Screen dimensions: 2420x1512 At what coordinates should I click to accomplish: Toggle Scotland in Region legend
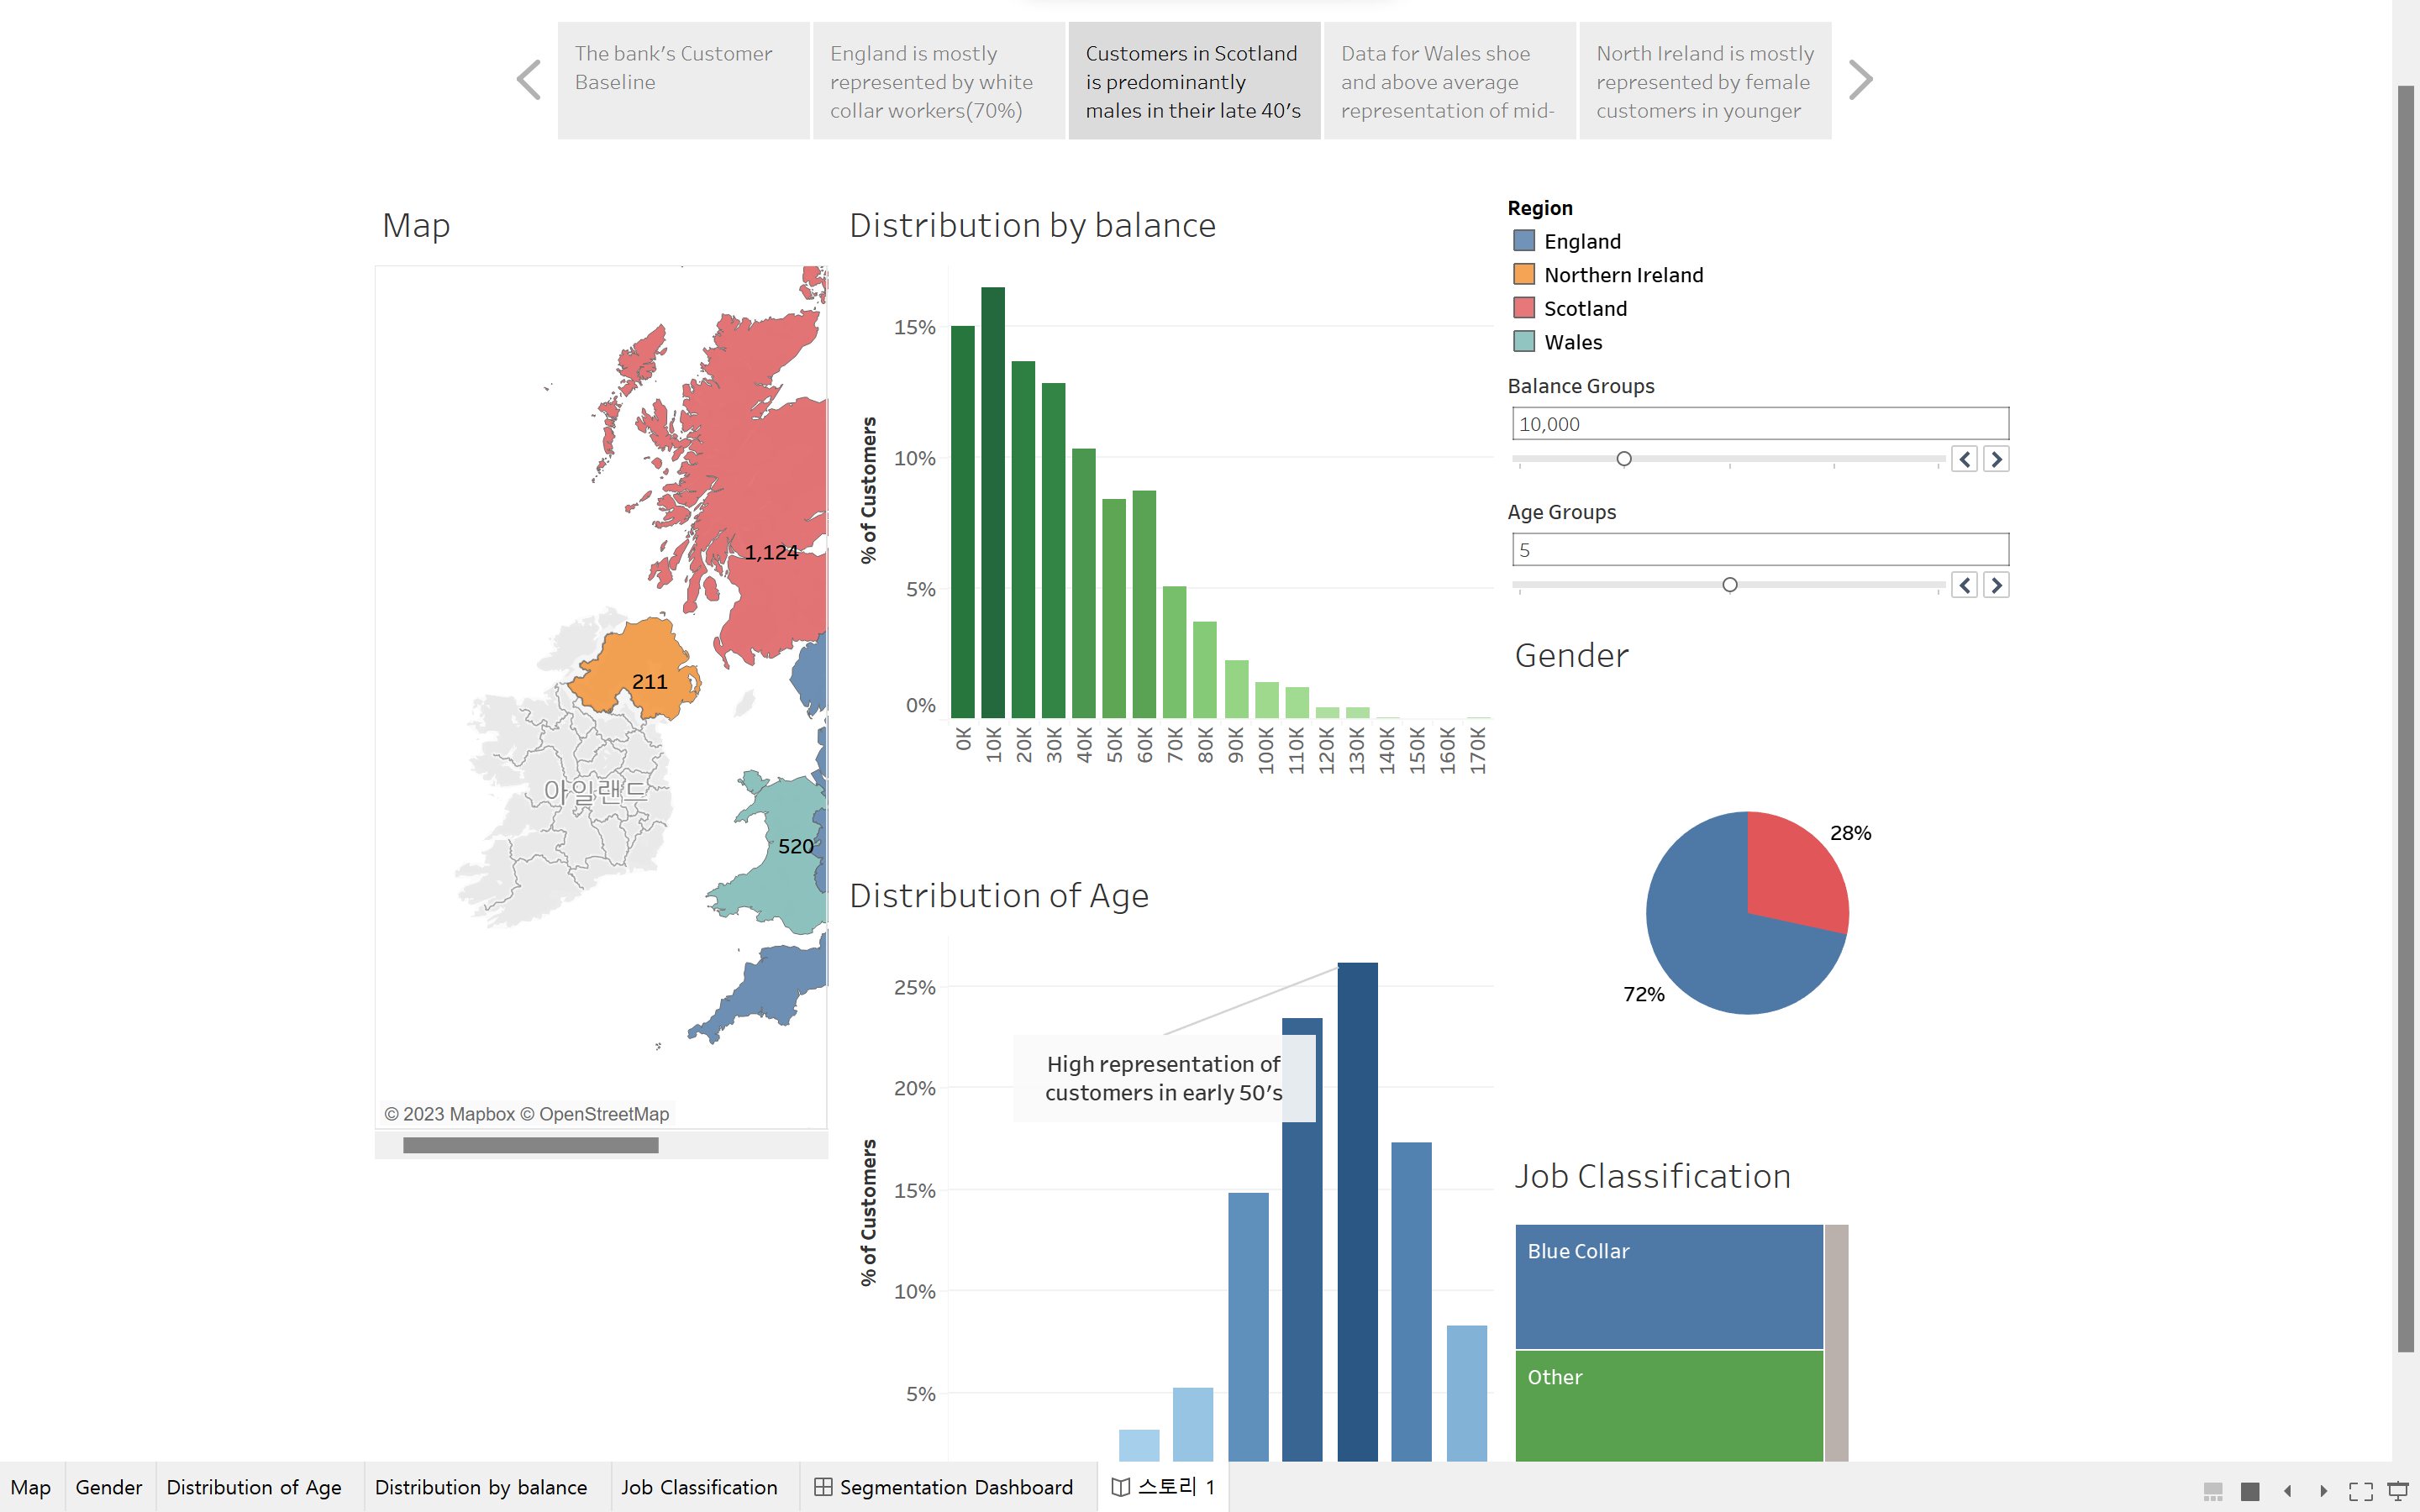click(x=1584, y=308)
